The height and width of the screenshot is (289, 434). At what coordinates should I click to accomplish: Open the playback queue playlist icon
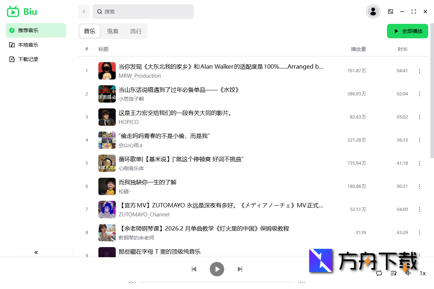(x=393, y=273)
